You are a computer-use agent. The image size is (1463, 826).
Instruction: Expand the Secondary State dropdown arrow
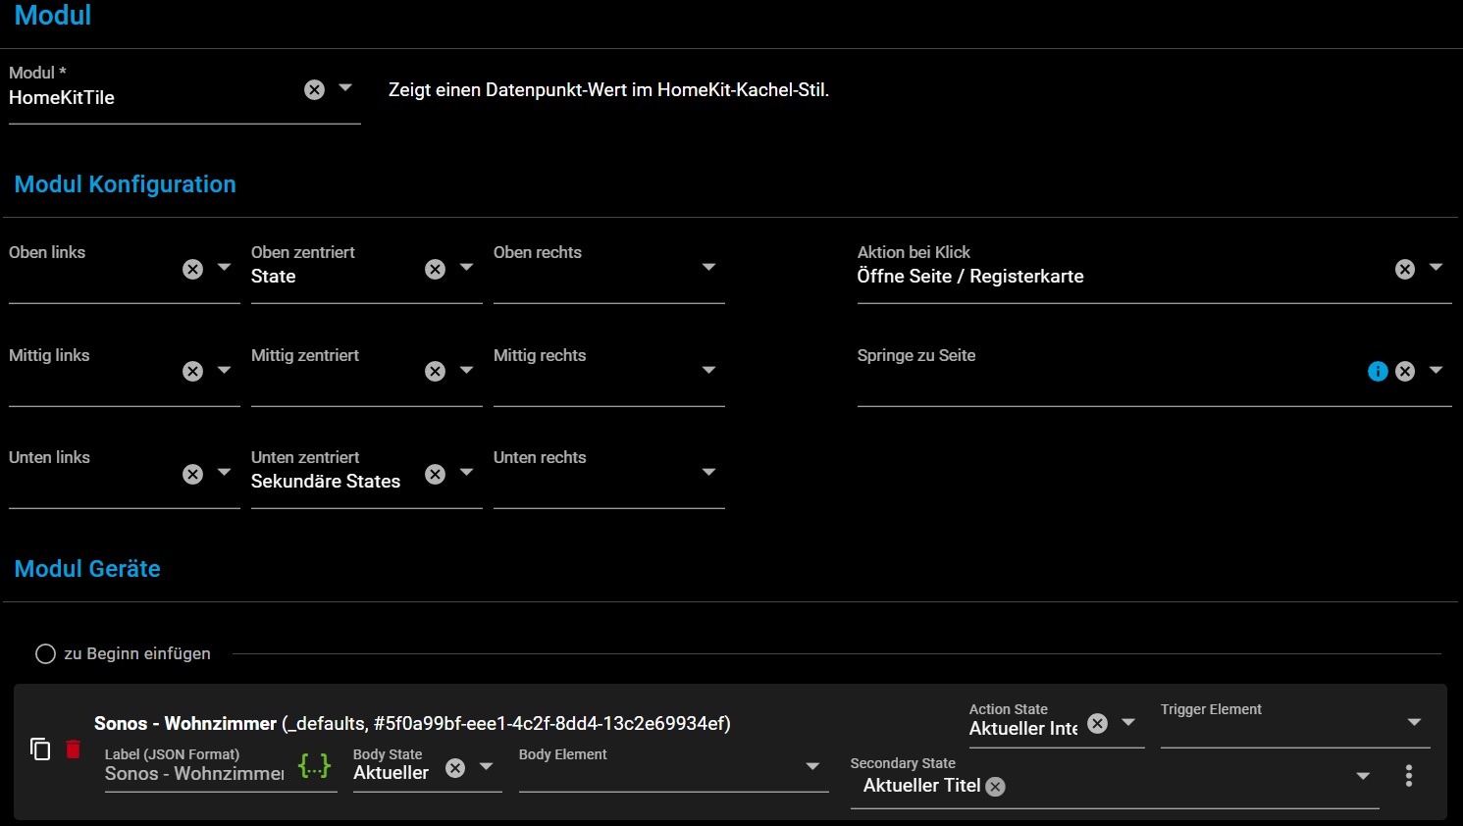(1363, 777)
